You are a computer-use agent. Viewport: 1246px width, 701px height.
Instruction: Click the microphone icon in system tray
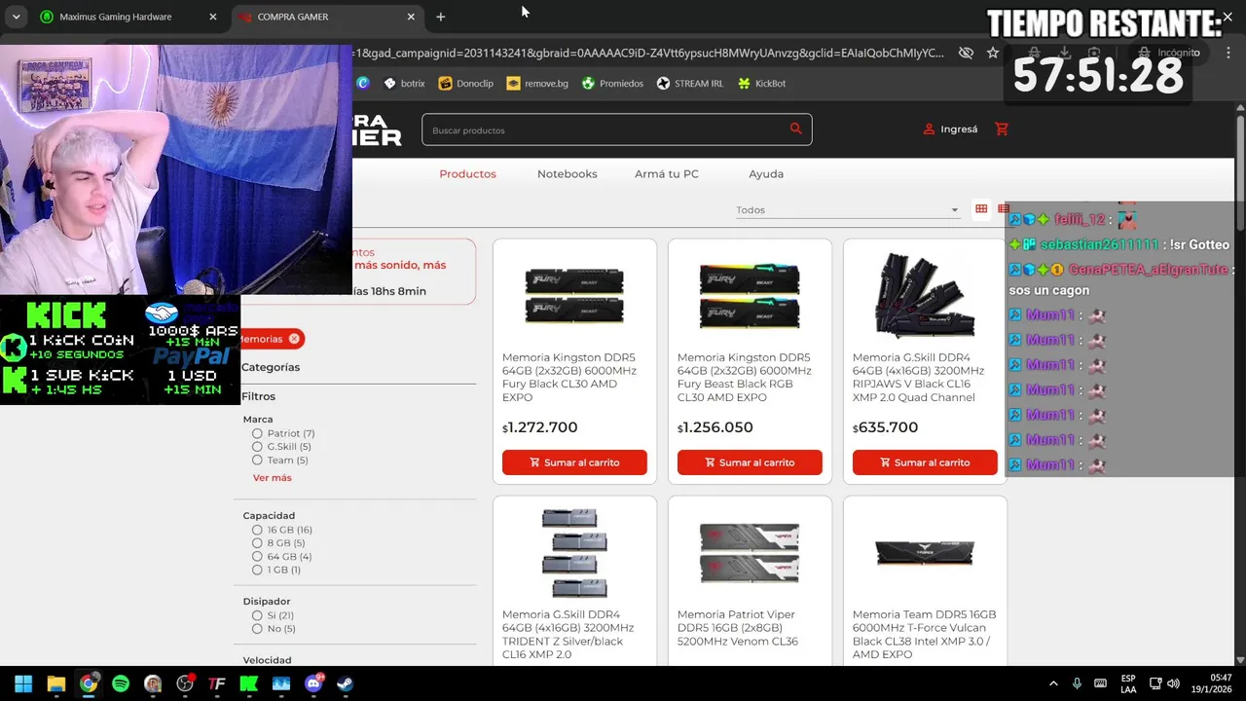point(1077,683)
